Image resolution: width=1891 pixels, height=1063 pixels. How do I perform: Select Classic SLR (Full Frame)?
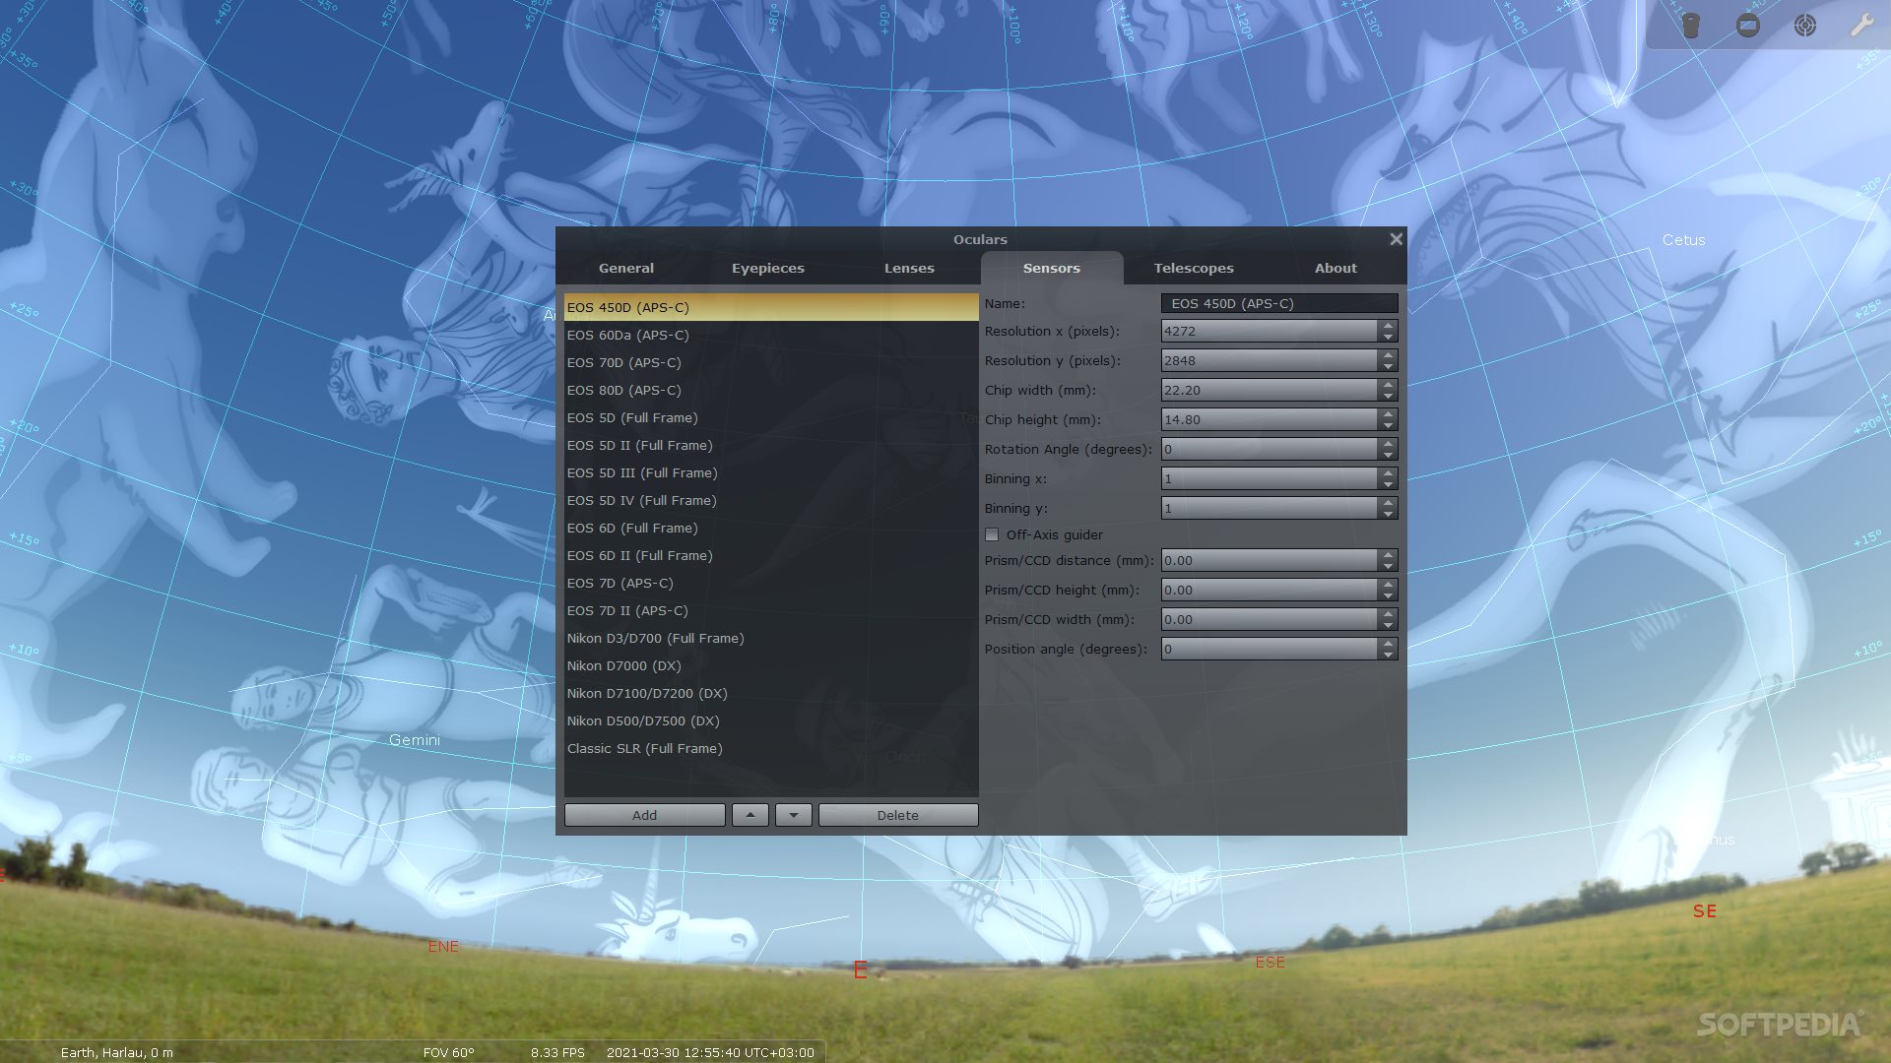[x=771, y=748]
